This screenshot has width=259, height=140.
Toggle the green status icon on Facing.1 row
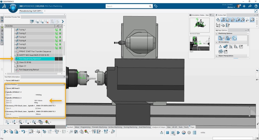click(x=56, y=30)
